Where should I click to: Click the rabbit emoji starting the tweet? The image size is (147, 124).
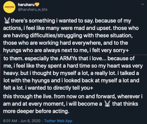pos(7,21)
